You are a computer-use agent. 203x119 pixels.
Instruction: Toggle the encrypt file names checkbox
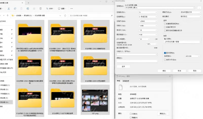click(165, 60)
